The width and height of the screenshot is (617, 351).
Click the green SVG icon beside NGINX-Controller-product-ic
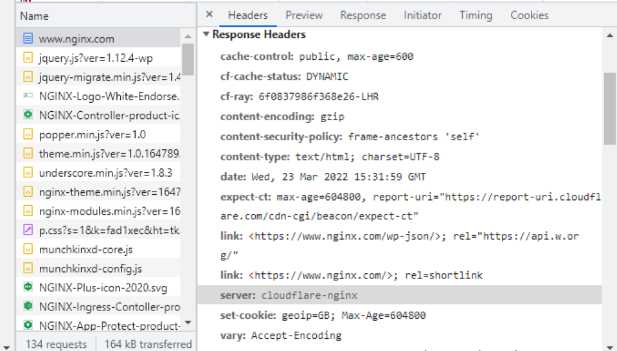coord(28,115)
